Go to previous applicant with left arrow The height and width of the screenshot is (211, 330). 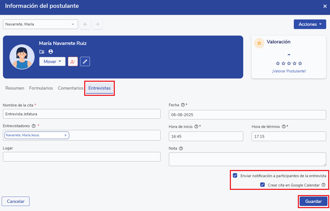tap(85, 24)
